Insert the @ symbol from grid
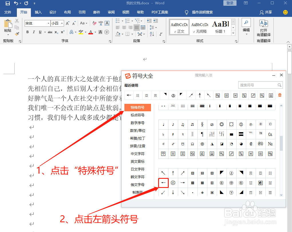This screenshot has height=232, width=292. tap(251, 144)
